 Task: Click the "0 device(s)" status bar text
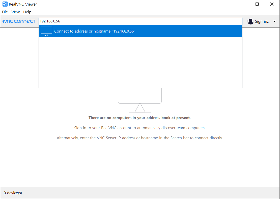(13, 193)
